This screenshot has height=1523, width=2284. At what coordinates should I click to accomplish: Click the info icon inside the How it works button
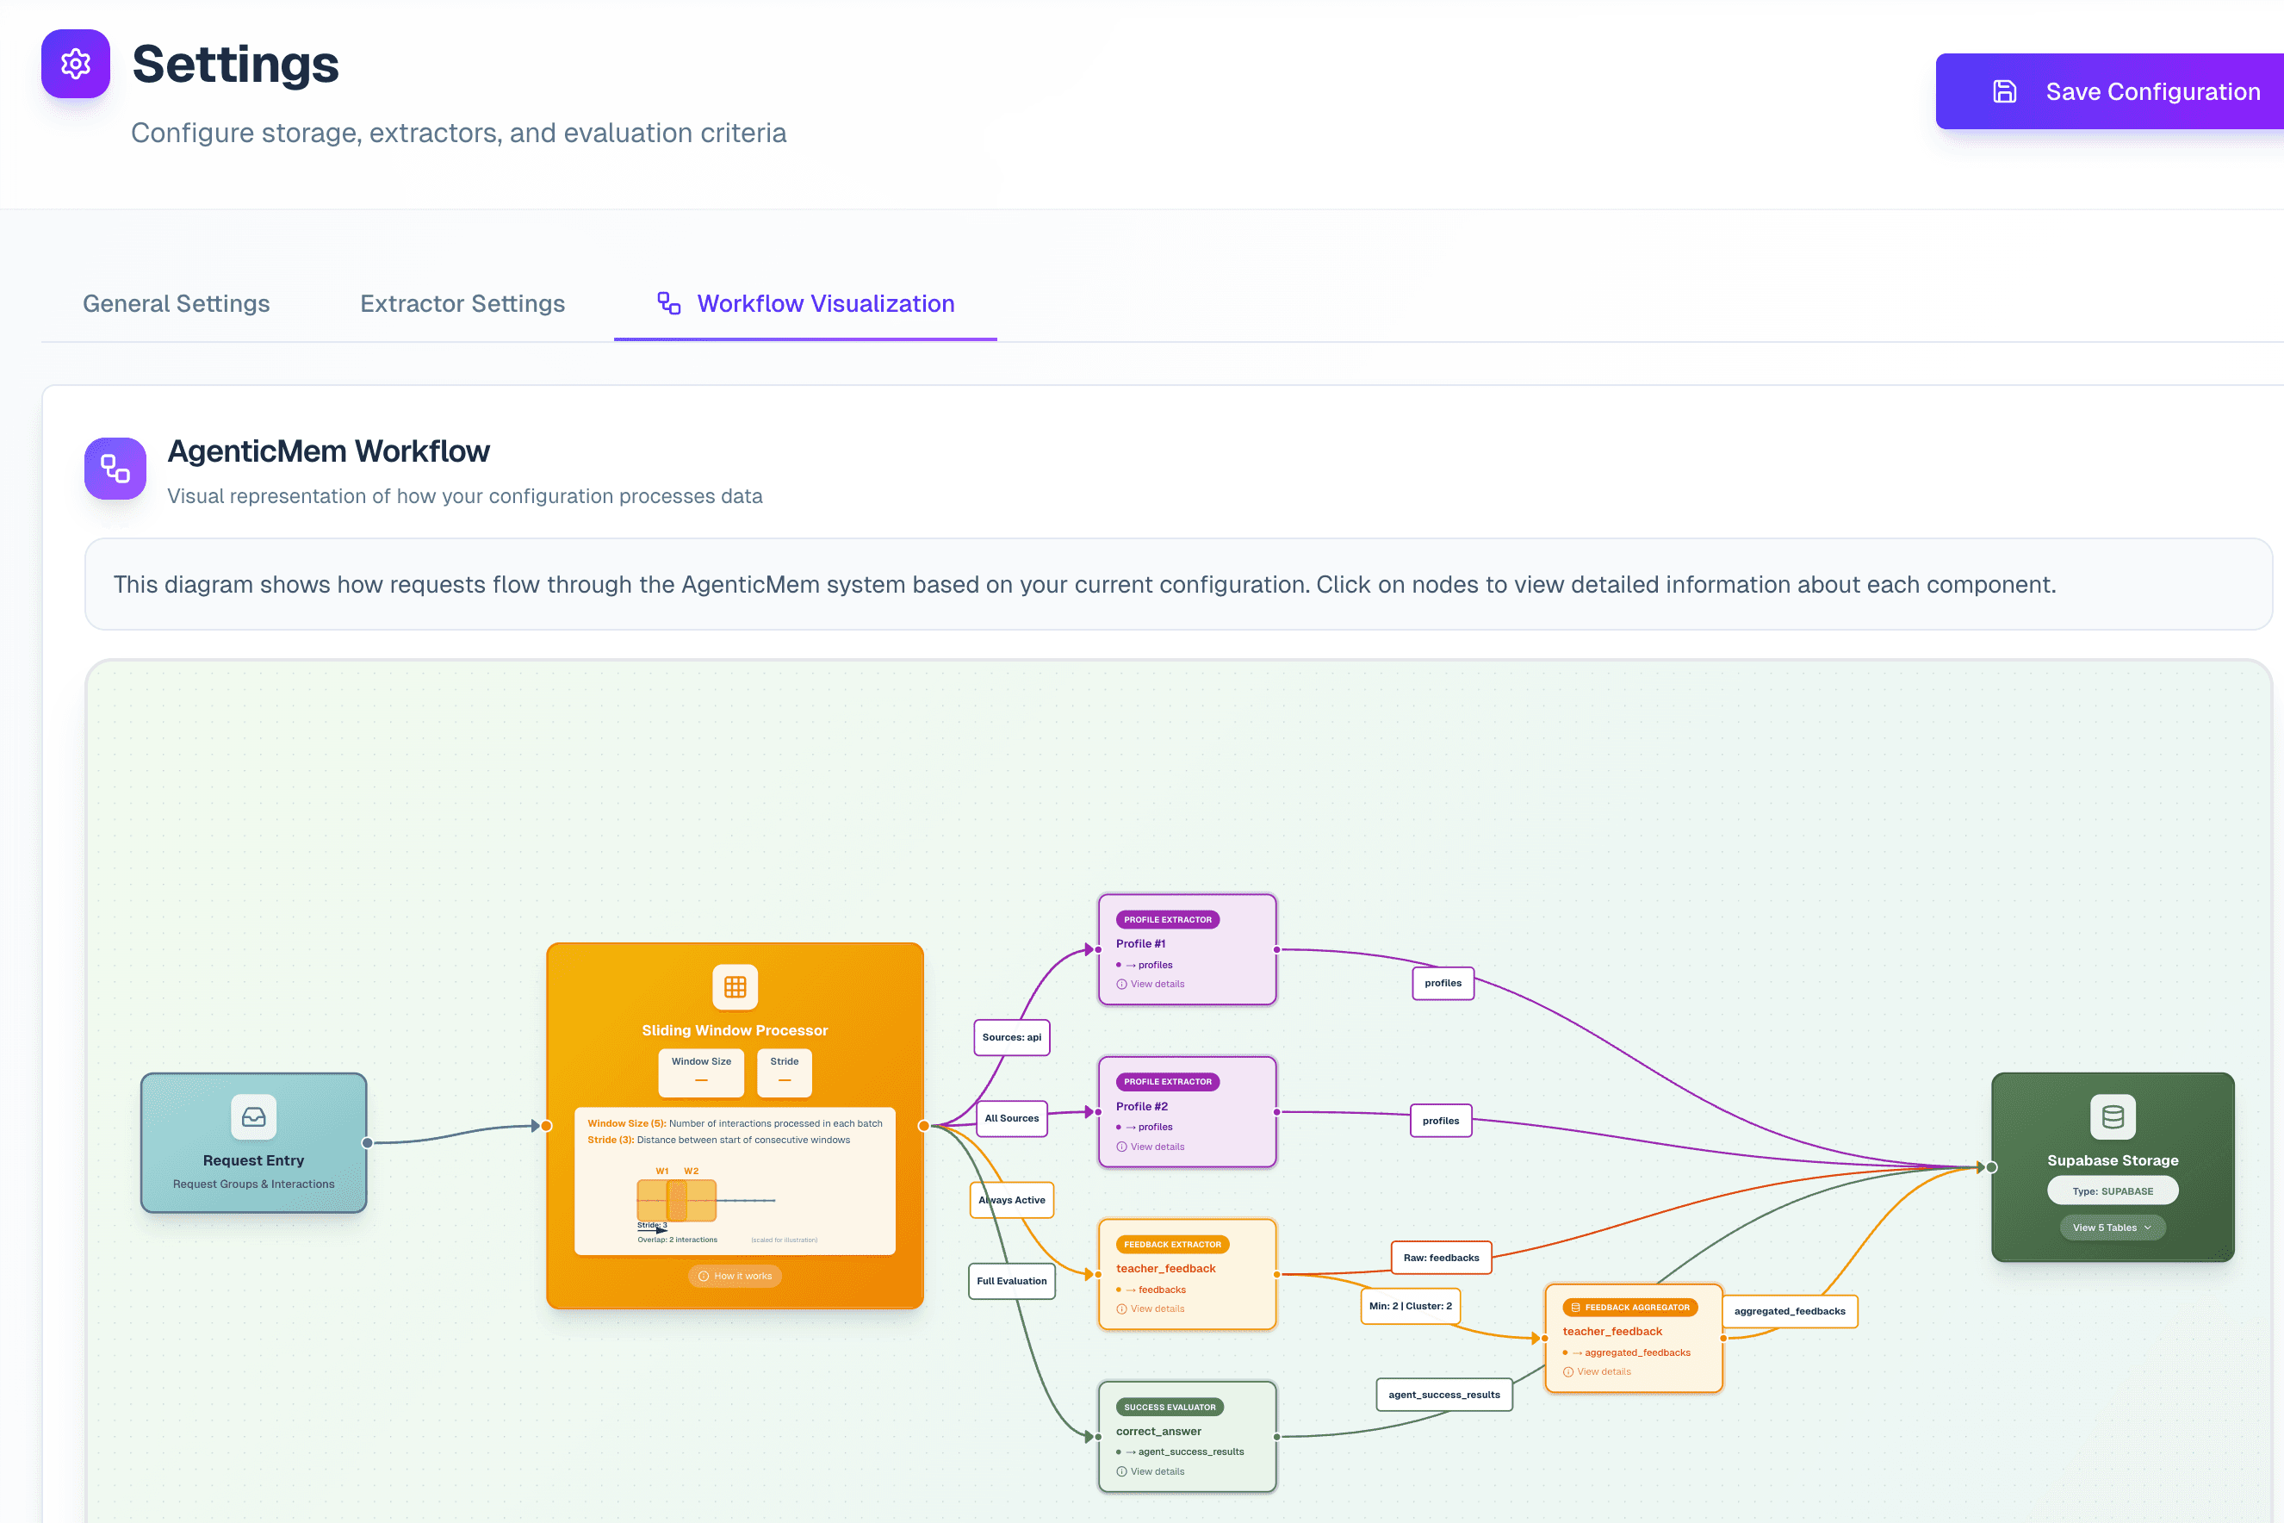point(704,1277)
